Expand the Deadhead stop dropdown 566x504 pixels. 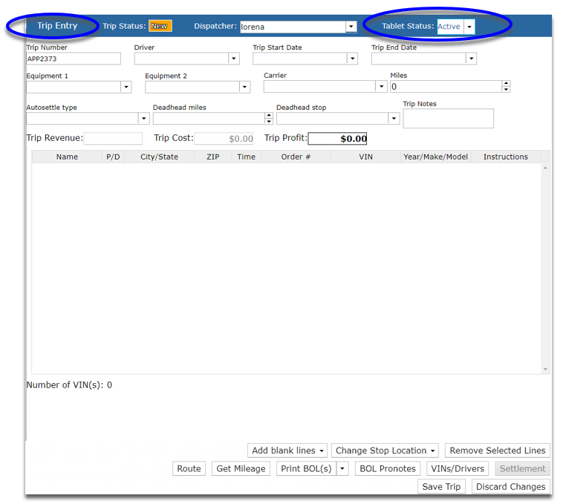point(394,118)
